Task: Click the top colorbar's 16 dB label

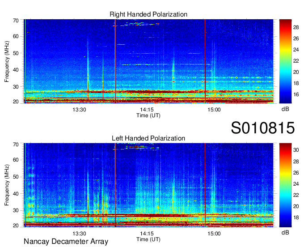Action: coord(296,94)
